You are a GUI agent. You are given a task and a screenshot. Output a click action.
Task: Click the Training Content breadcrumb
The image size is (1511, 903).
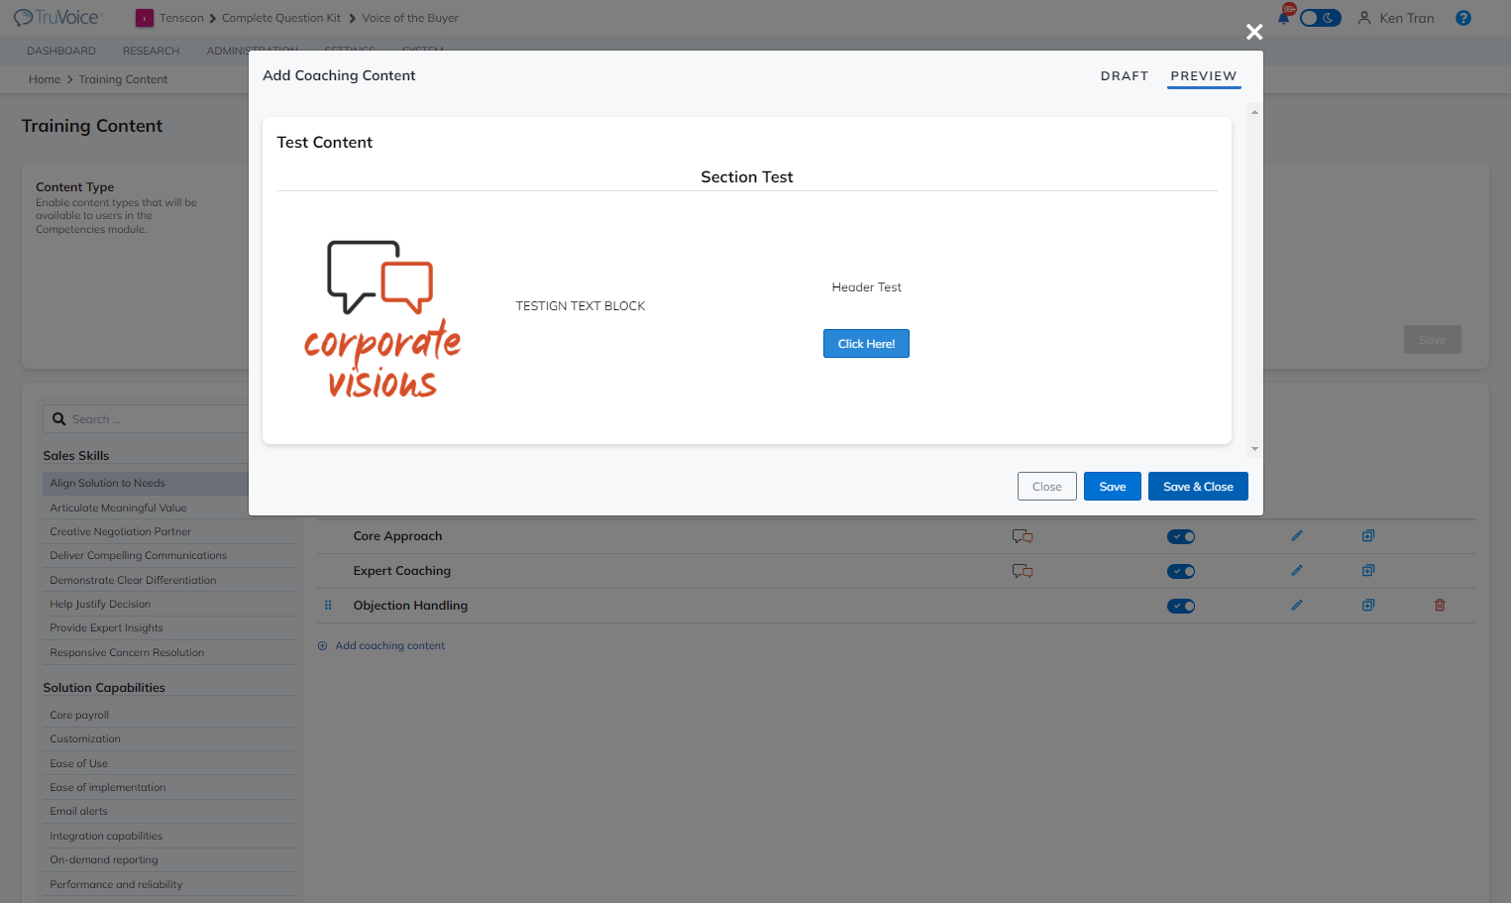click(123, 79)
